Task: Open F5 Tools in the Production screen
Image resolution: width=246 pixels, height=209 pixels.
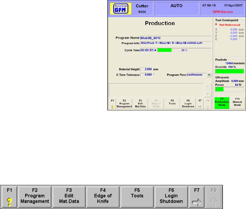Action: pos(172,104)
